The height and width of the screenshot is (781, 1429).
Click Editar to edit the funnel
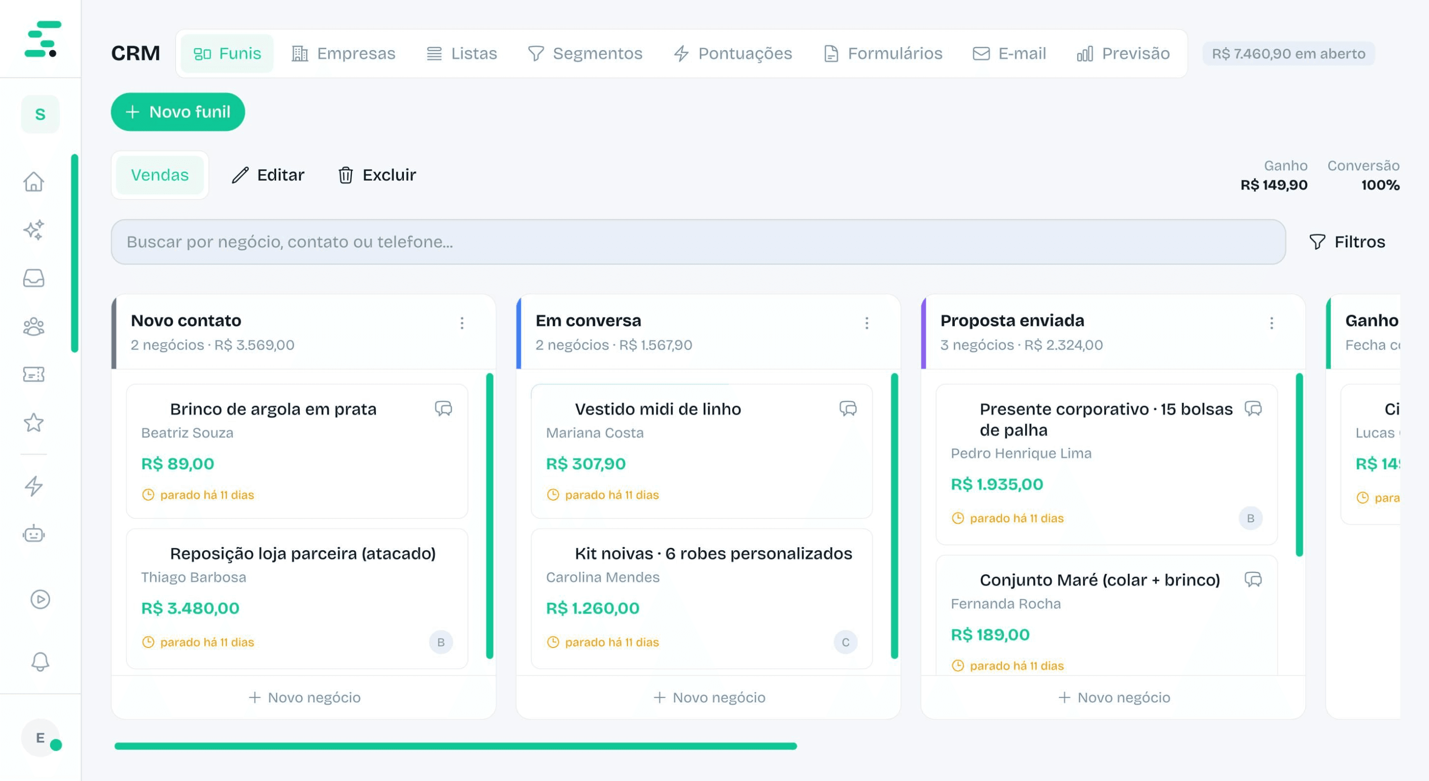pos(268,175)
